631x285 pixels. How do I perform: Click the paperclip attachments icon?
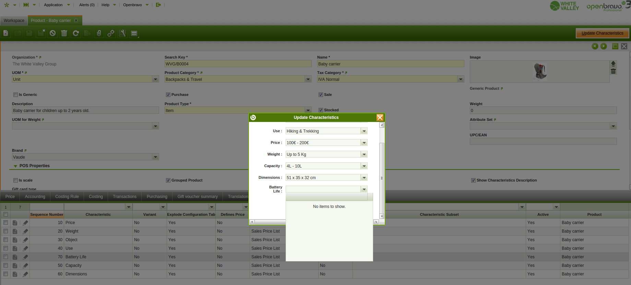pos(99,33)
